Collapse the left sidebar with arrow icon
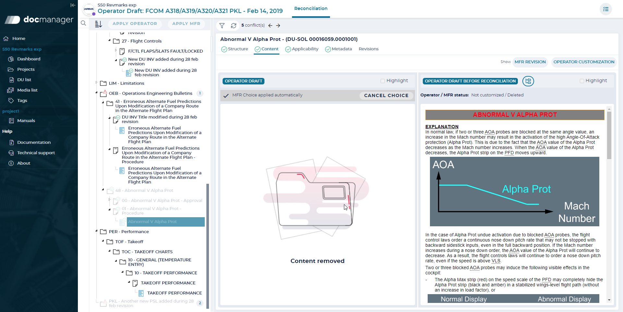 point(73,5)
